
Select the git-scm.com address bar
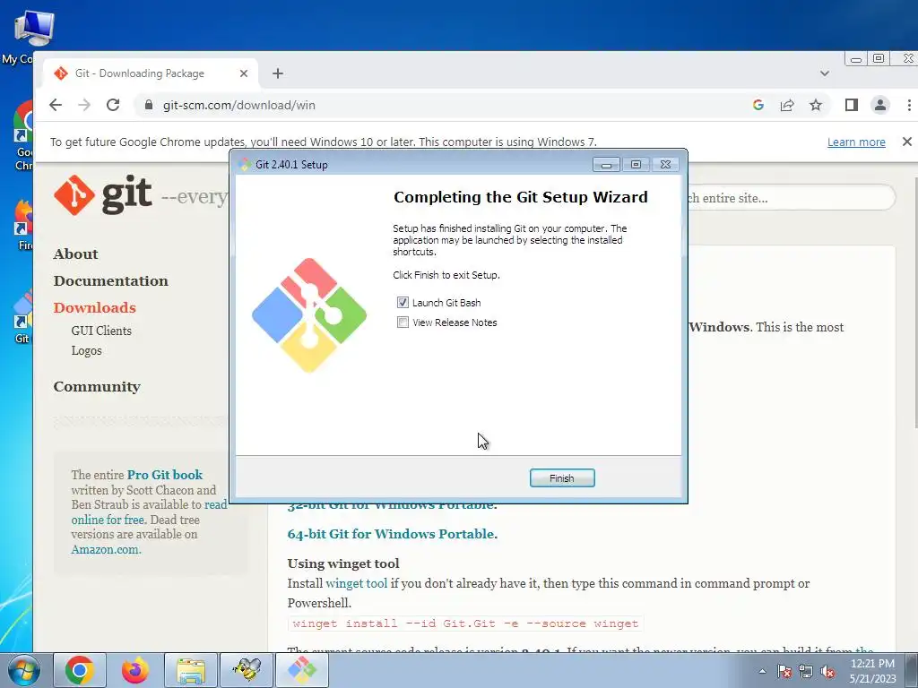coord(238,106)
